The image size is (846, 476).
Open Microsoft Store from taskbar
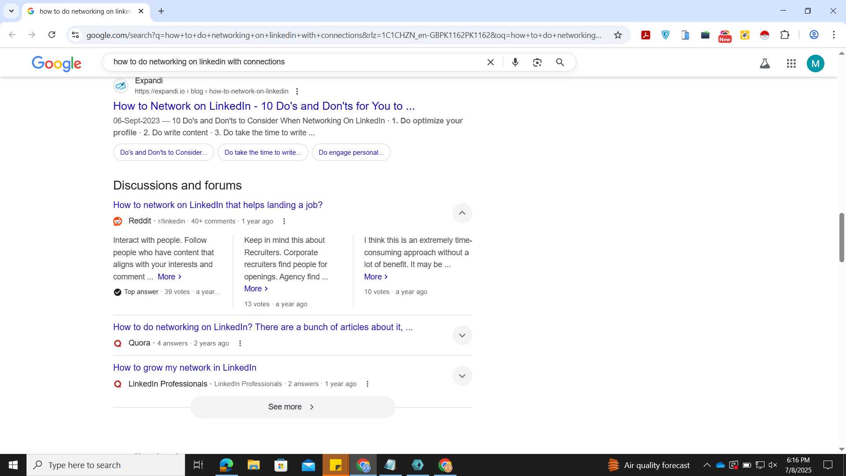click(281, 465)
